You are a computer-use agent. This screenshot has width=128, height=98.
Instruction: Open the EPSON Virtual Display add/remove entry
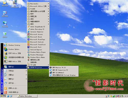(64, 75)
